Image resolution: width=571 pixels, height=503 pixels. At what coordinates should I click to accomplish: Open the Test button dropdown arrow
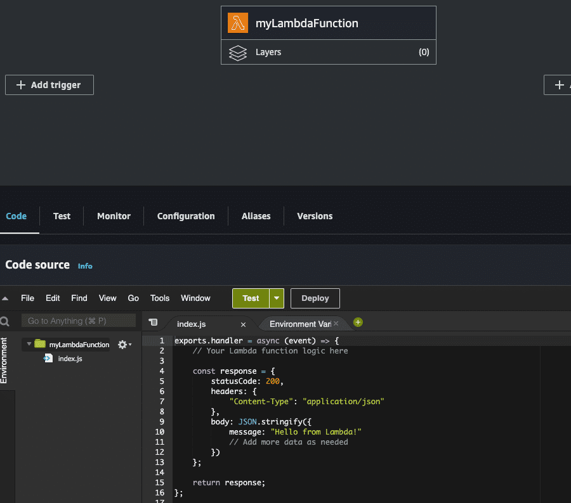pyautogui.click(x=276, y=298)
